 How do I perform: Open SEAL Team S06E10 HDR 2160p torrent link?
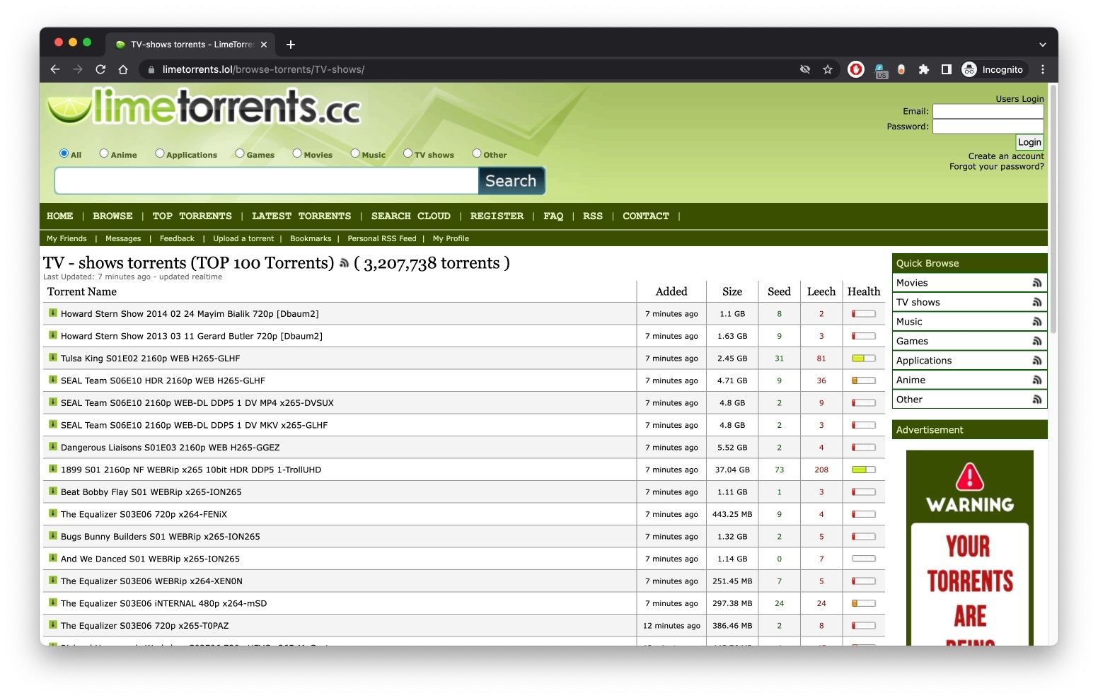163,380
